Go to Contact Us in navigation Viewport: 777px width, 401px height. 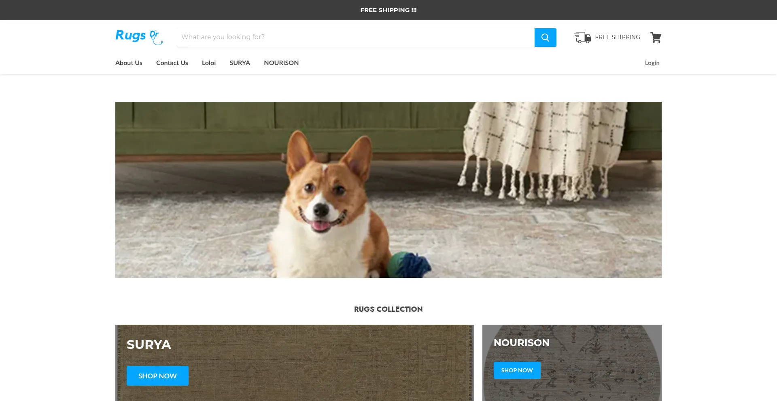click(172, 63)
